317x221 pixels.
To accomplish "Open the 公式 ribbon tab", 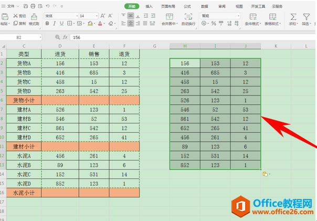I will 187,6.
